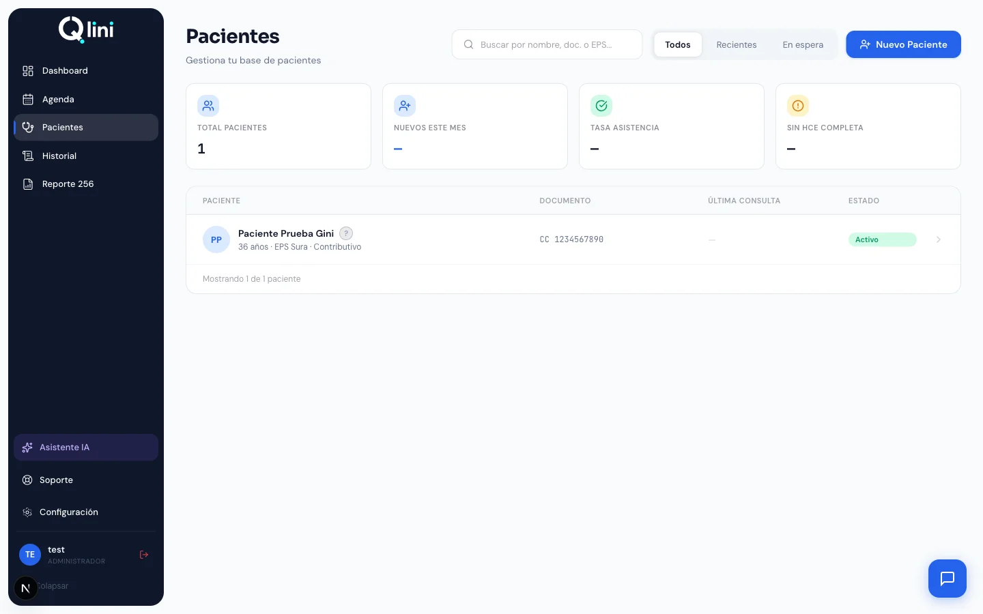
Task: Click the document number CC 1234567890
Action: tap(571, 239)
